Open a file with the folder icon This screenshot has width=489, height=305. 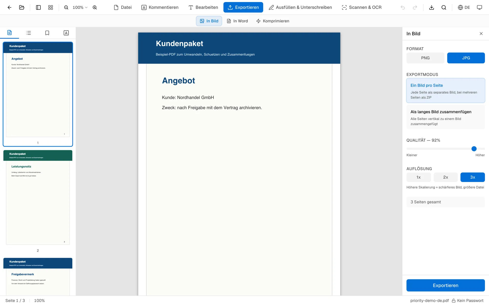22,7
